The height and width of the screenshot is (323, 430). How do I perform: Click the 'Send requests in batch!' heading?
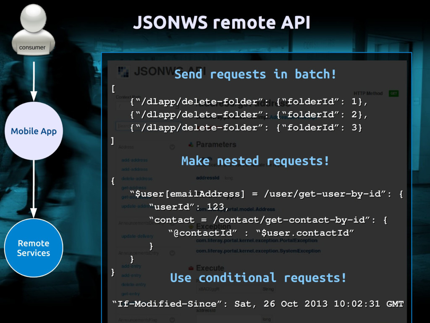coord(255,74)
